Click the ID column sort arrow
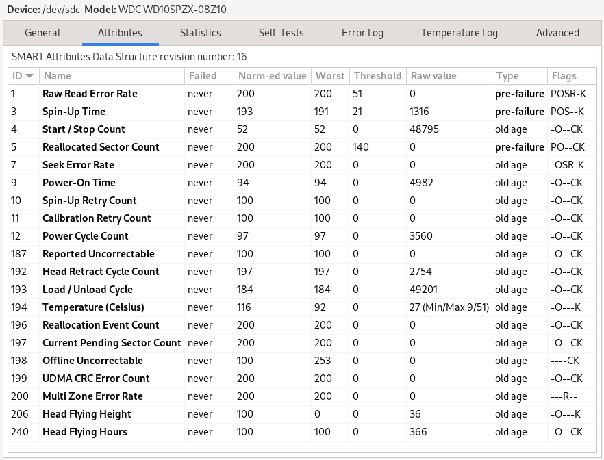 29,76
